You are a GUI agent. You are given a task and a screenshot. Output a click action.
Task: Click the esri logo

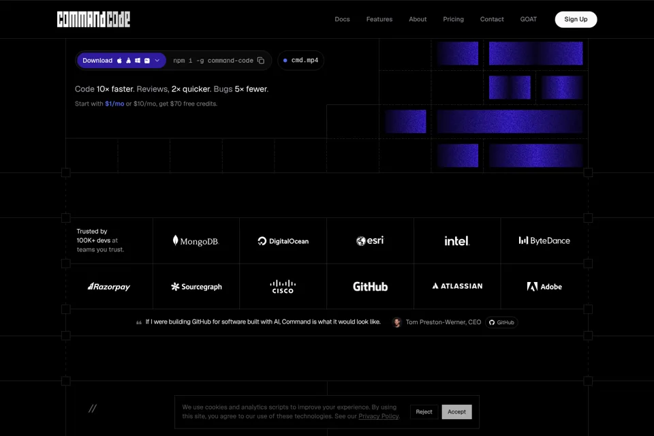(x=370, y=240)
